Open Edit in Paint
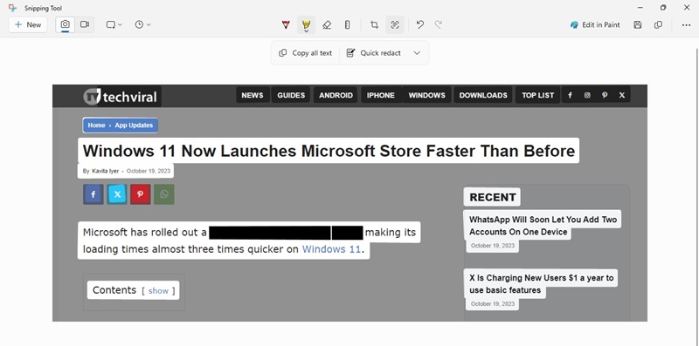The width and height of the screenshot is (699, 346). 595,25
